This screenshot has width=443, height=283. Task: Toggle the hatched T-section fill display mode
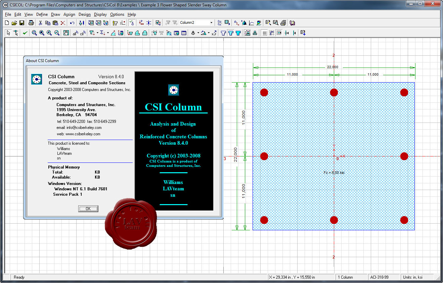[231, 33]
